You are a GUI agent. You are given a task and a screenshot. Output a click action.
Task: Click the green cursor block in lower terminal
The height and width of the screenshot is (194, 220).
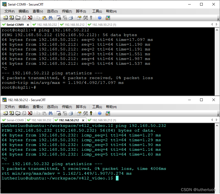(117, 178)
